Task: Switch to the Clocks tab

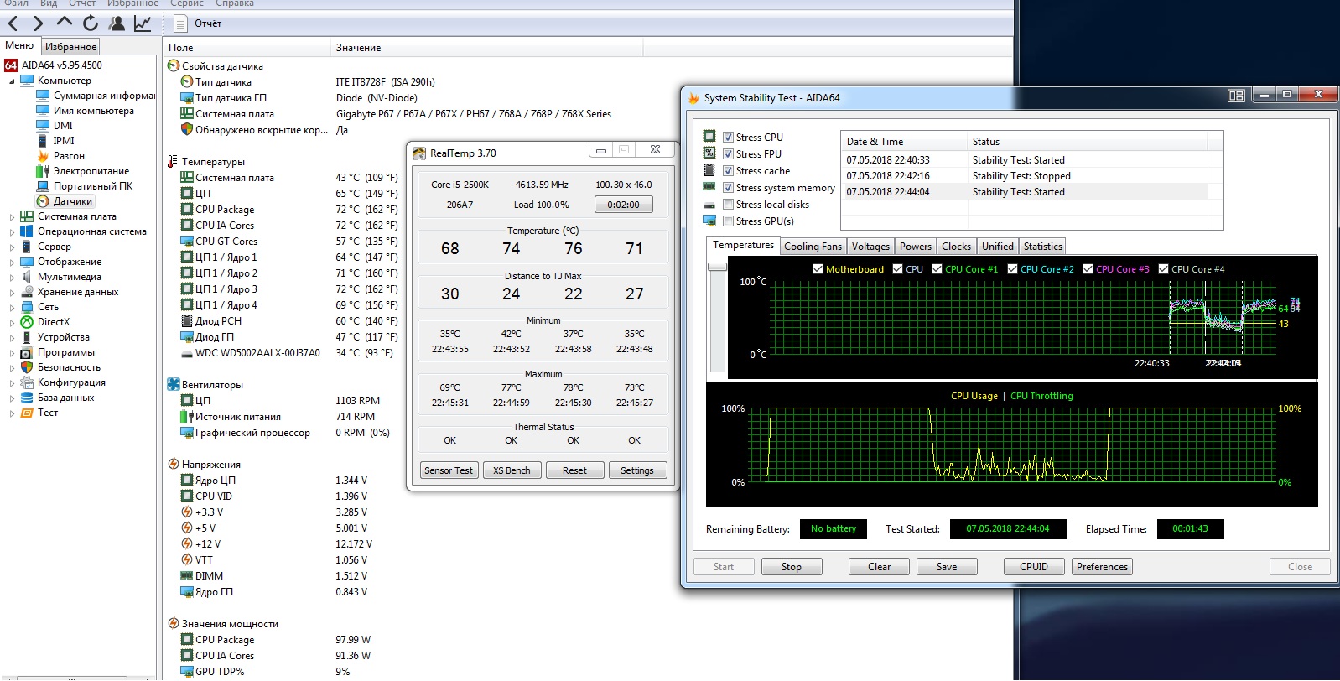Action: coord(956,247)
